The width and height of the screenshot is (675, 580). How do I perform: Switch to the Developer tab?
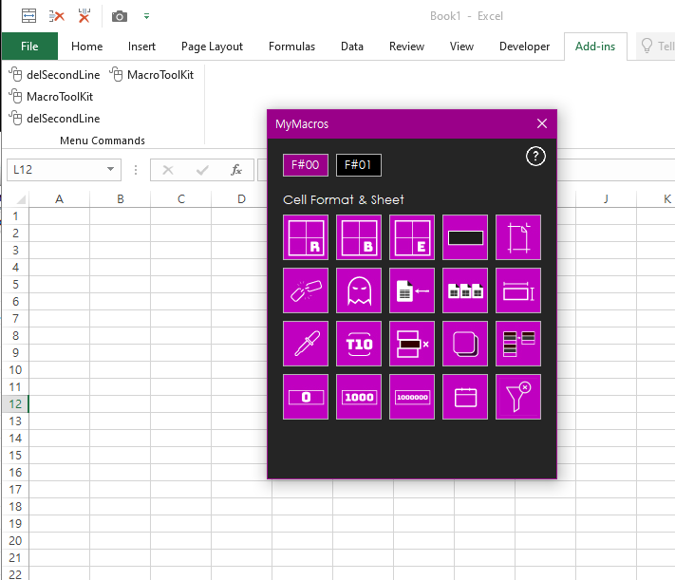tap(524, 47)
